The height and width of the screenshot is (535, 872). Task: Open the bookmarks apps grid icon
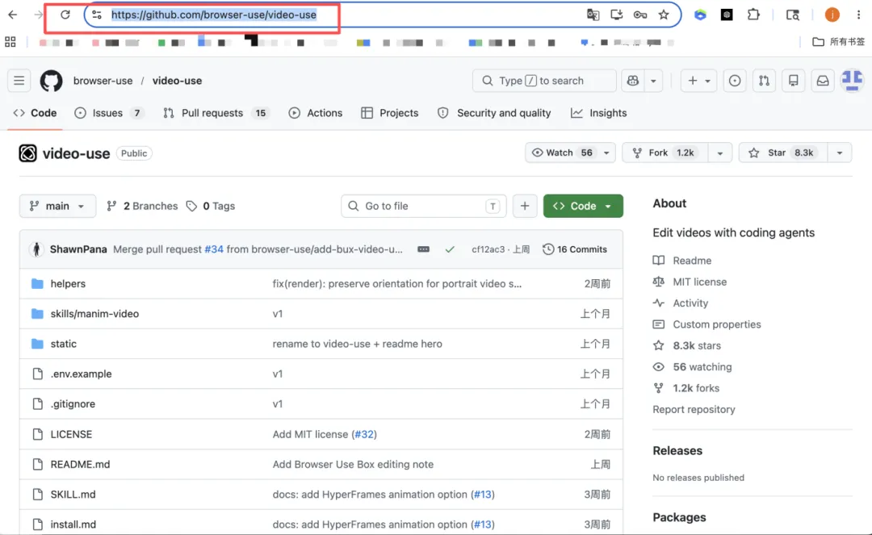(x=10, y=42)
